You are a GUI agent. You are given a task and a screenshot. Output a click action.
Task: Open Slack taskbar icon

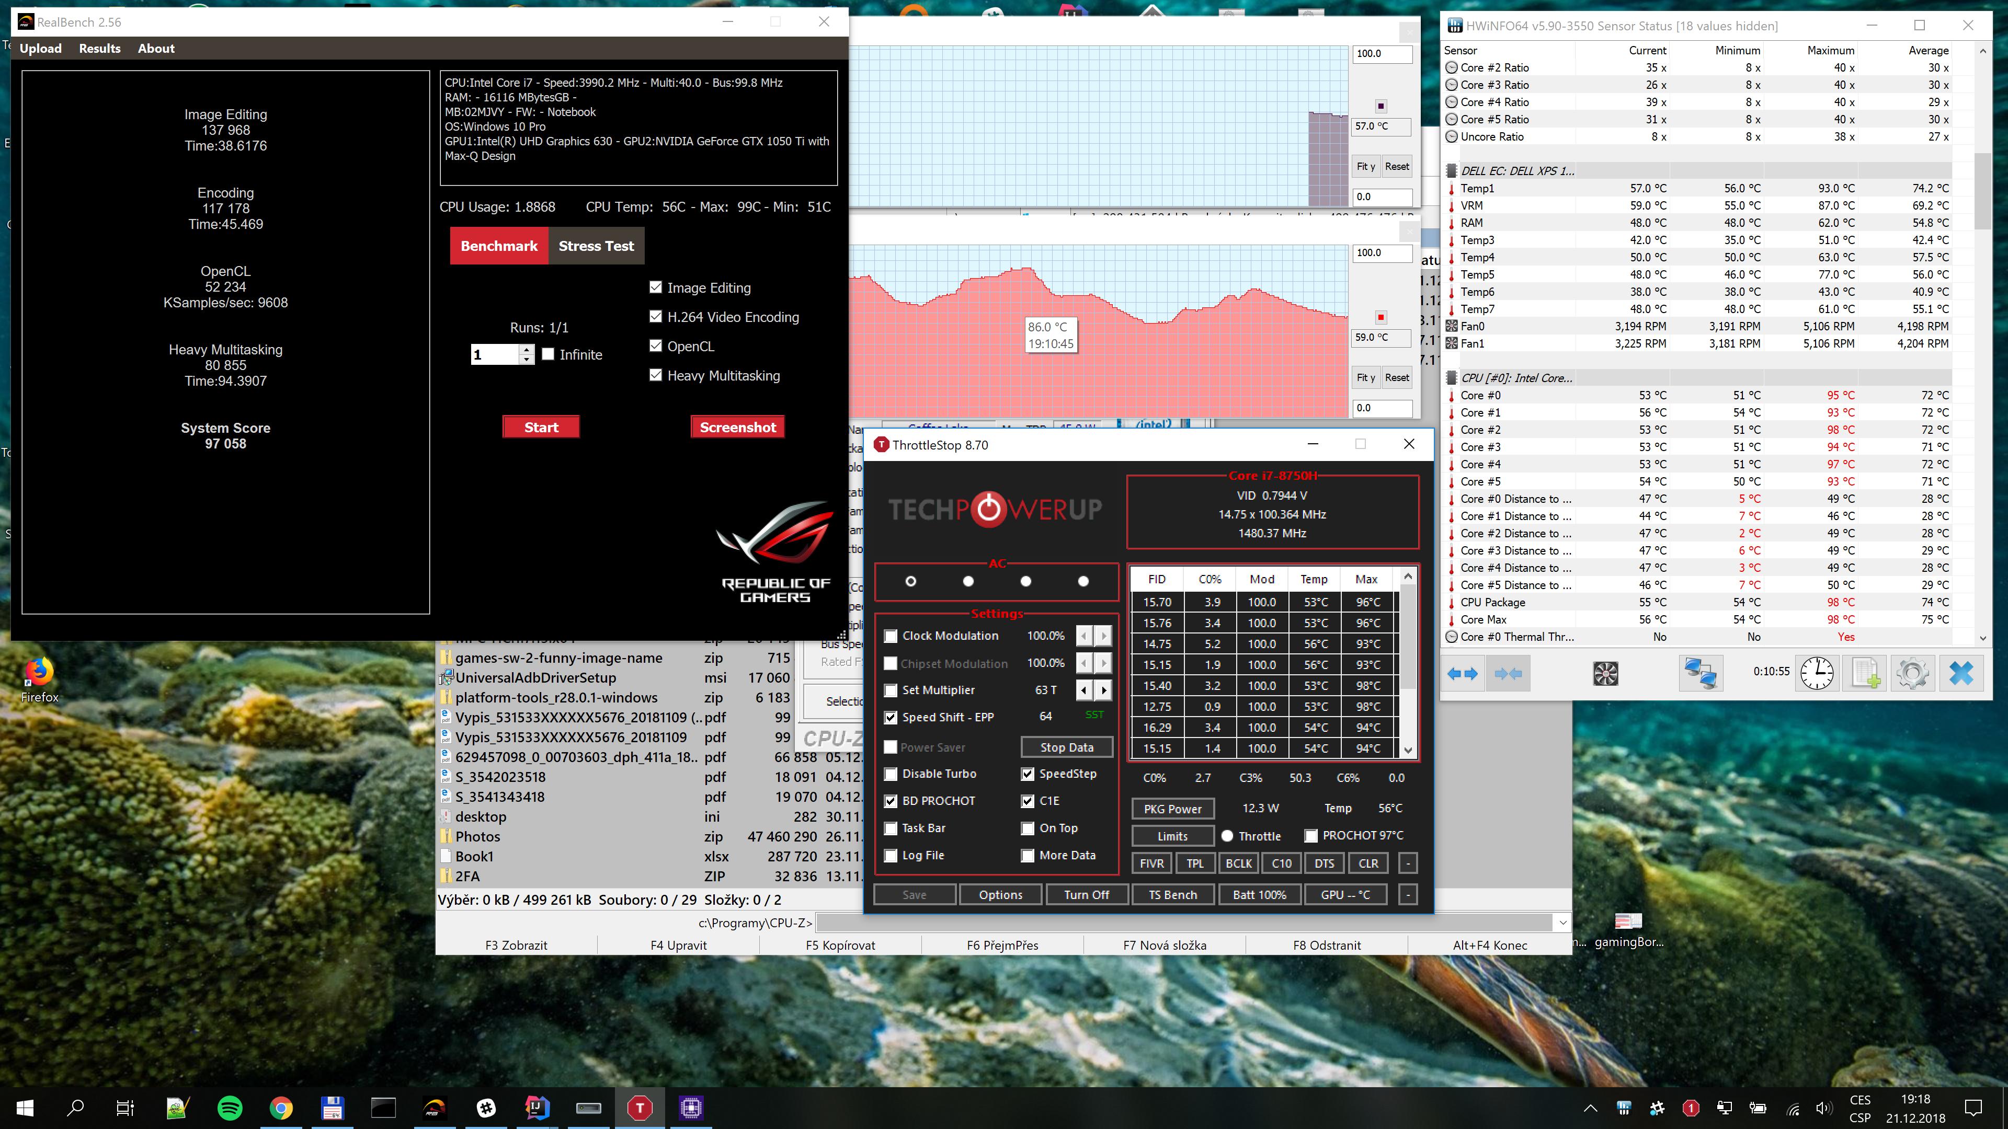pyautogui.click(x=486, y=1107)
